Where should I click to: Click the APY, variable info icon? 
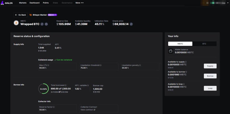click(x=88, y=85)
